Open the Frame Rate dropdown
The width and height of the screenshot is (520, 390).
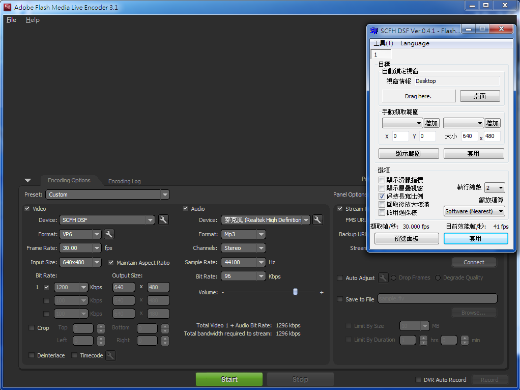(97, 248)
